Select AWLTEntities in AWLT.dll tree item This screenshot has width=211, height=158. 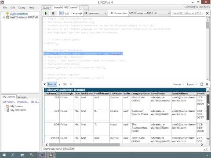[x=24, y=17]
